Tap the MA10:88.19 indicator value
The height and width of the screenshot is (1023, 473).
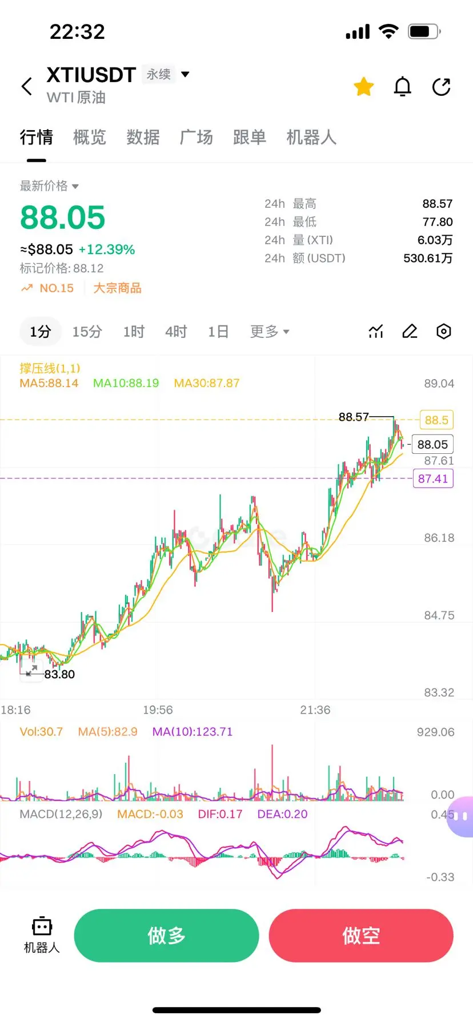click(x=126, y=383)
